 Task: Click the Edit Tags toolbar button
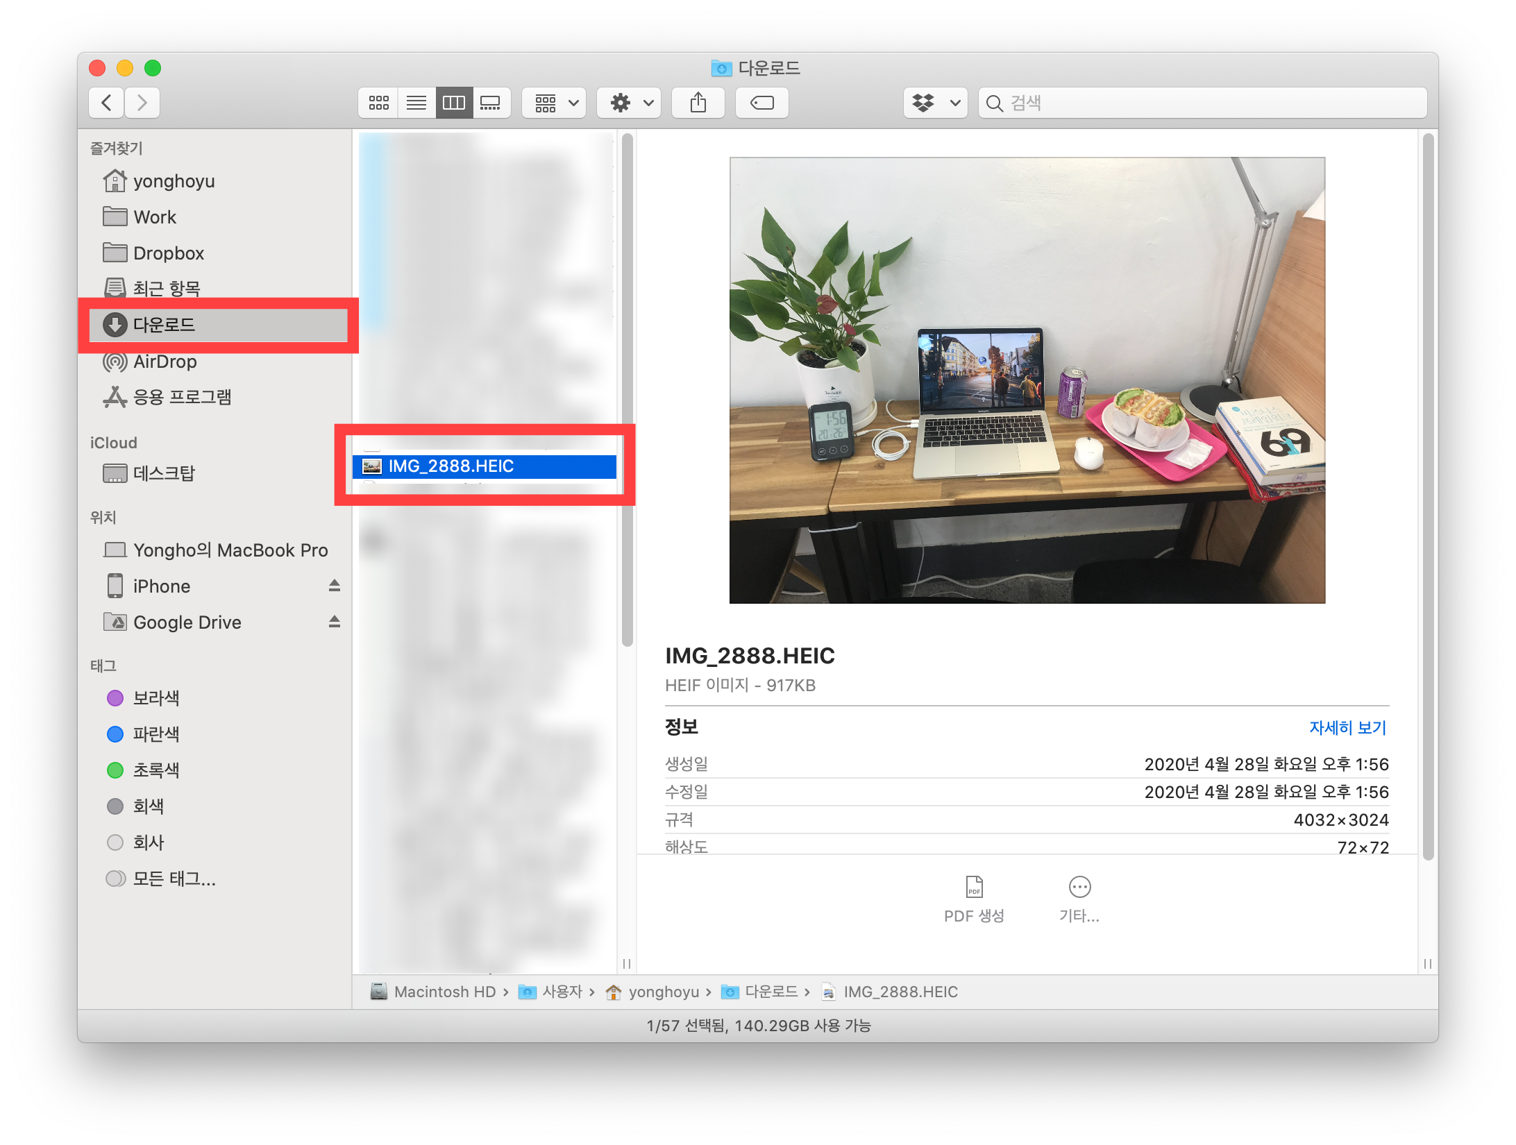[x=761, y=103]
